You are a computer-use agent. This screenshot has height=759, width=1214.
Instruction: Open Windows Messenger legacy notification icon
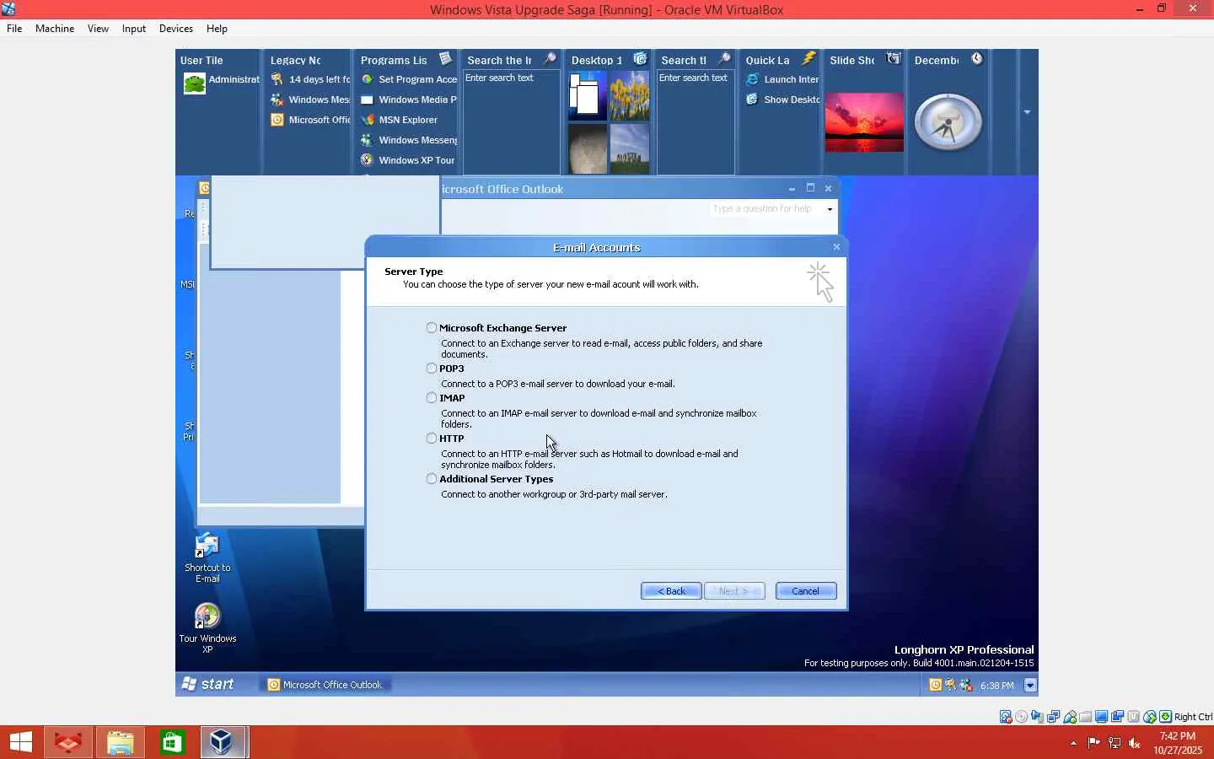[309, 100]
